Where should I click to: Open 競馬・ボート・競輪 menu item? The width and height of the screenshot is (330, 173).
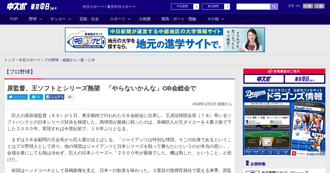click(x=179, y=19)
